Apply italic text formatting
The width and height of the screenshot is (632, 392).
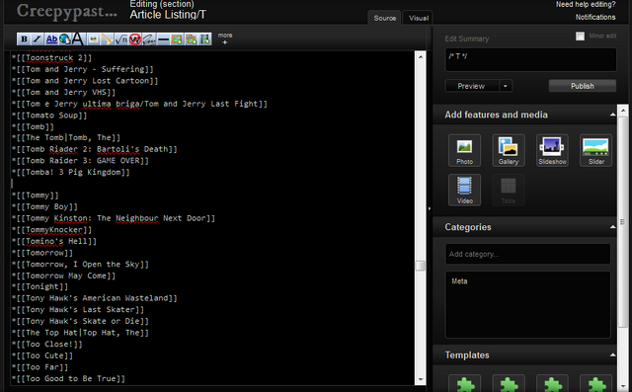coord(38,39)
